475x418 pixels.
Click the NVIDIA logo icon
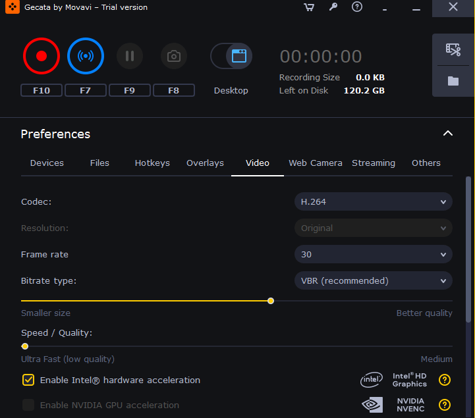[372, 405]
